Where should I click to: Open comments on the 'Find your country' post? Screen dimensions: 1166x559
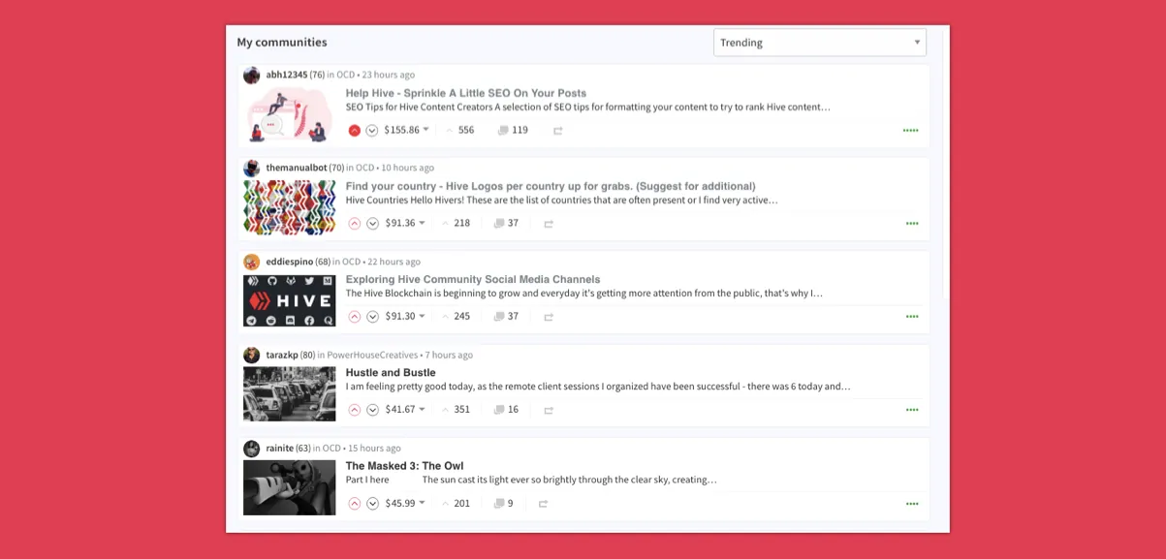(499, 223)
